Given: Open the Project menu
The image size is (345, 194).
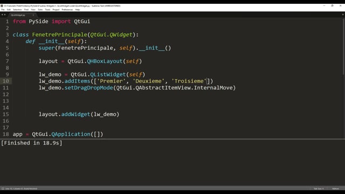Looking at the screenshot, I should (x=56, y=10).
